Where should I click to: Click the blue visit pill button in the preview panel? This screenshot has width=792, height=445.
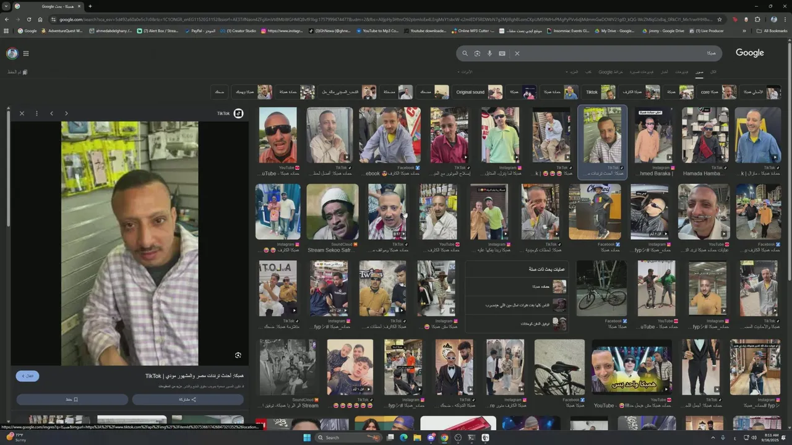point(27,376)
